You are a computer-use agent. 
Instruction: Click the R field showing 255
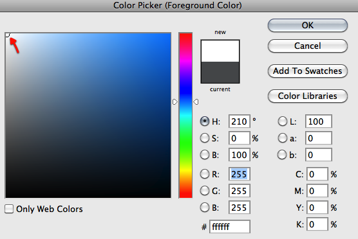tap(240, 174)
